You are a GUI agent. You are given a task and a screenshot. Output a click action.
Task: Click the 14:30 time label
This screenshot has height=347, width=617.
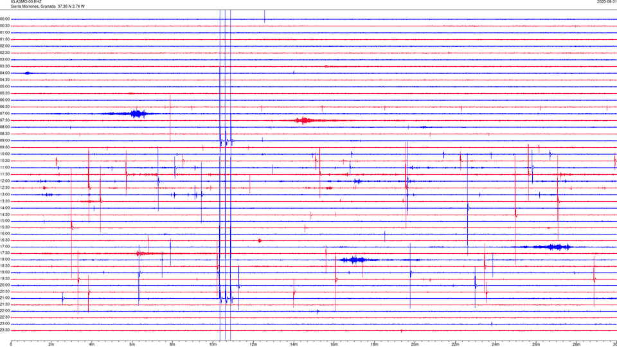coord(4,215)
